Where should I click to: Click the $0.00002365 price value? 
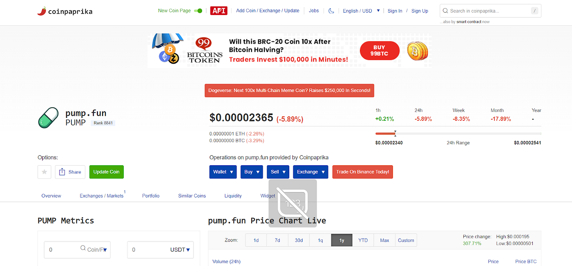pyautogui.click(x=241, y=117)
